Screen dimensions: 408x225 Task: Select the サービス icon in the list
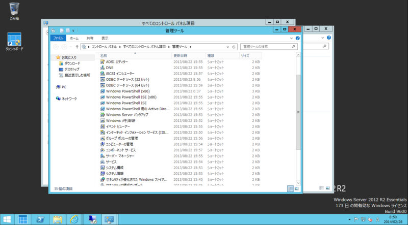(103, 162)
